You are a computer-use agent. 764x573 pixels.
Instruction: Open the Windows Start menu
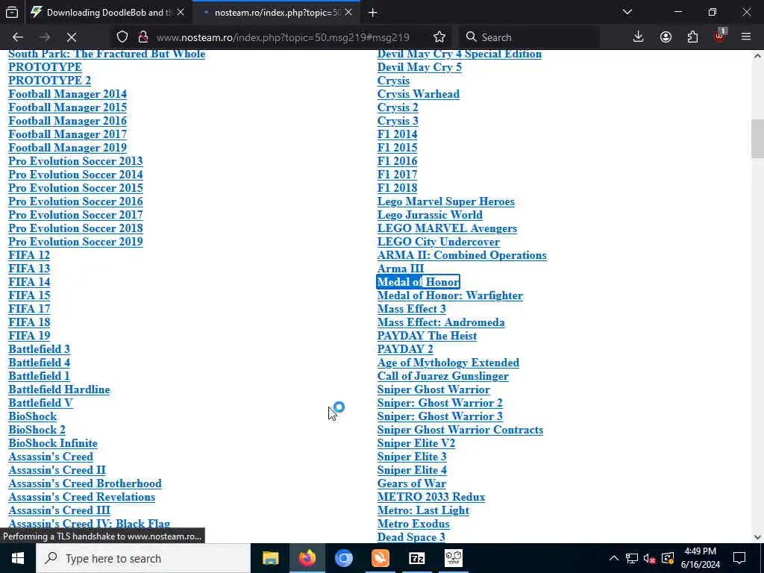point(18,558)
